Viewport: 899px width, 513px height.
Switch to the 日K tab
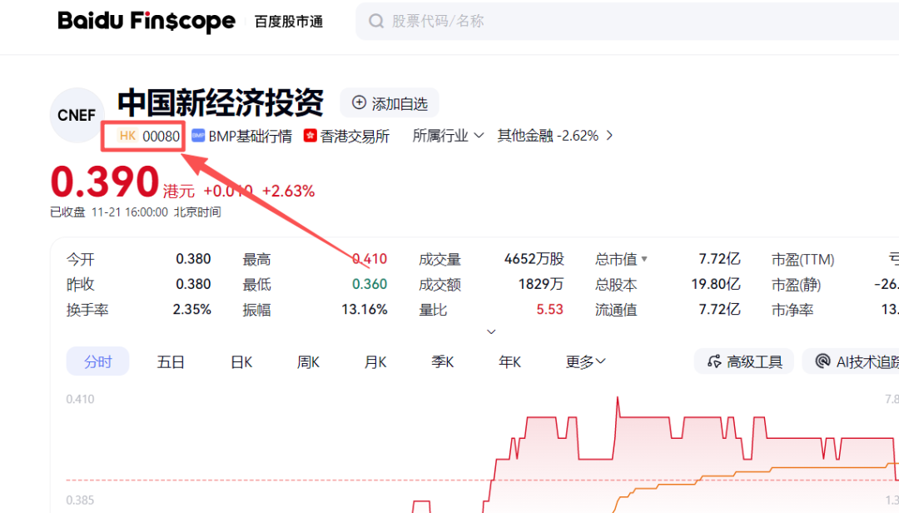tap(241, 361)
